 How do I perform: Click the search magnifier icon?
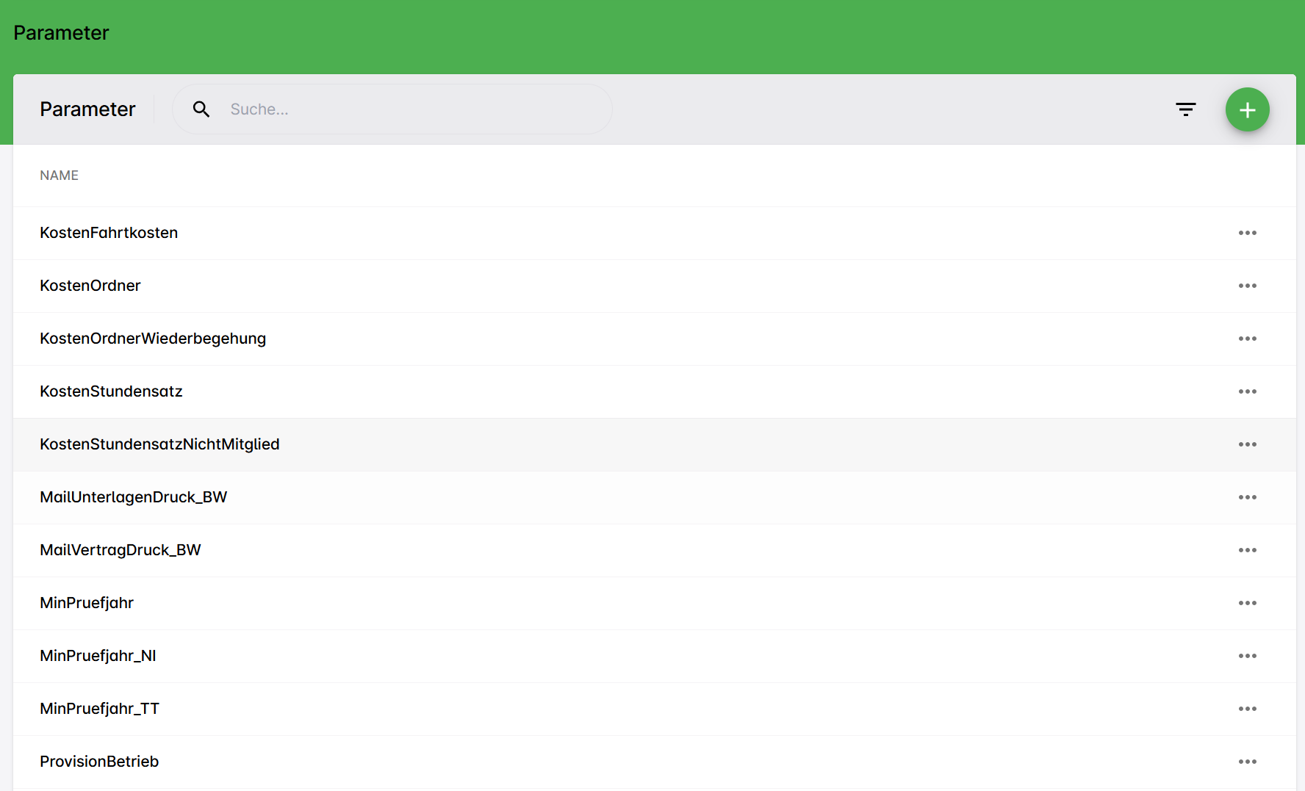[201, 109]
